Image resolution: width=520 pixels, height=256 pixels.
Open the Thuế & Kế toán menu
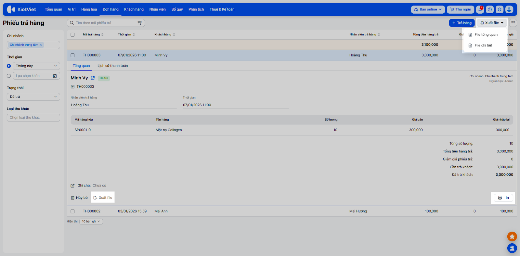[x=222, y=9]
